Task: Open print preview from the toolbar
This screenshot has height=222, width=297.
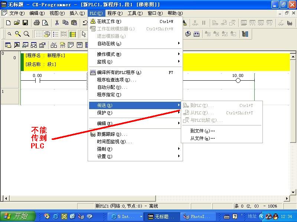Action: coord(45,23)
